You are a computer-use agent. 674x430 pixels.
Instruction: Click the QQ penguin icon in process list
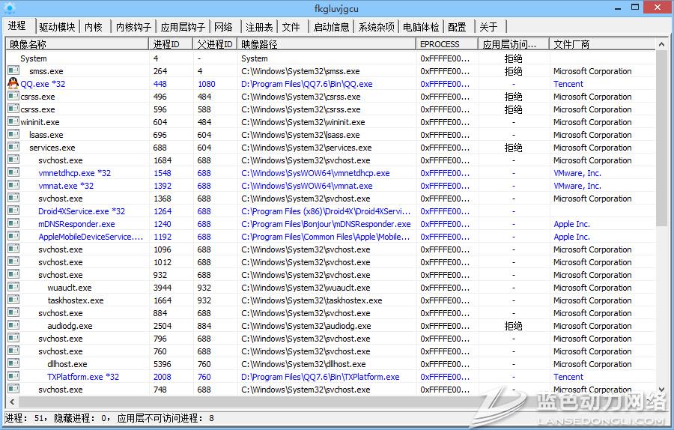tap(13, 84)
